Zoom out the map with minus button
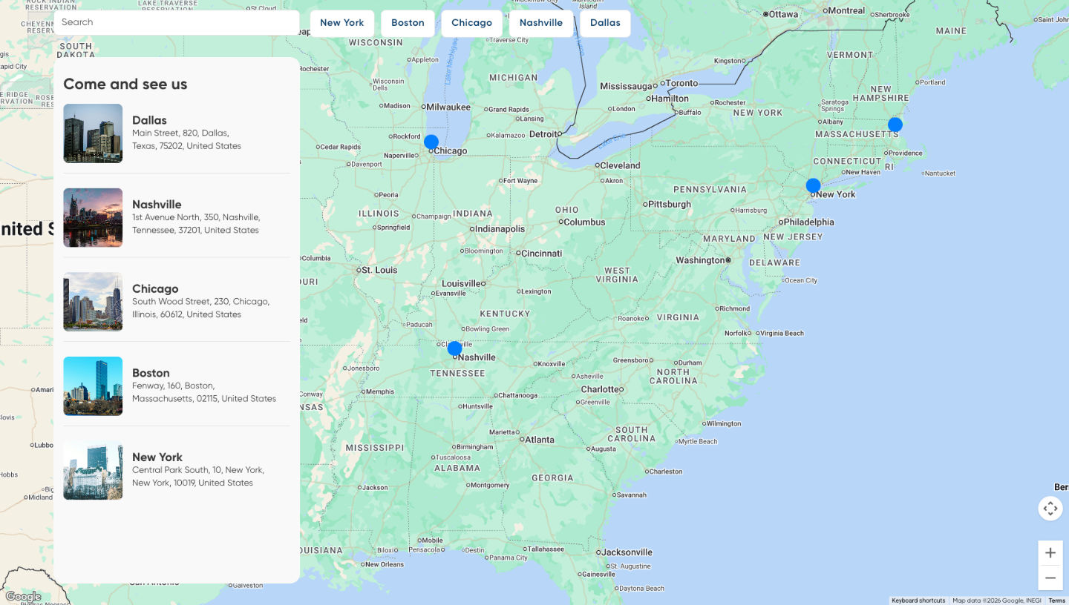Screen dimensions: 1069x605 (x=1050, y=578)
